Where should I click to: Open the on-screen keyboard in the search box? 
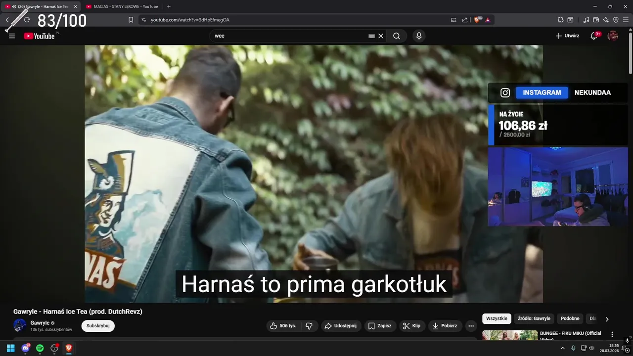click(372, 36)
